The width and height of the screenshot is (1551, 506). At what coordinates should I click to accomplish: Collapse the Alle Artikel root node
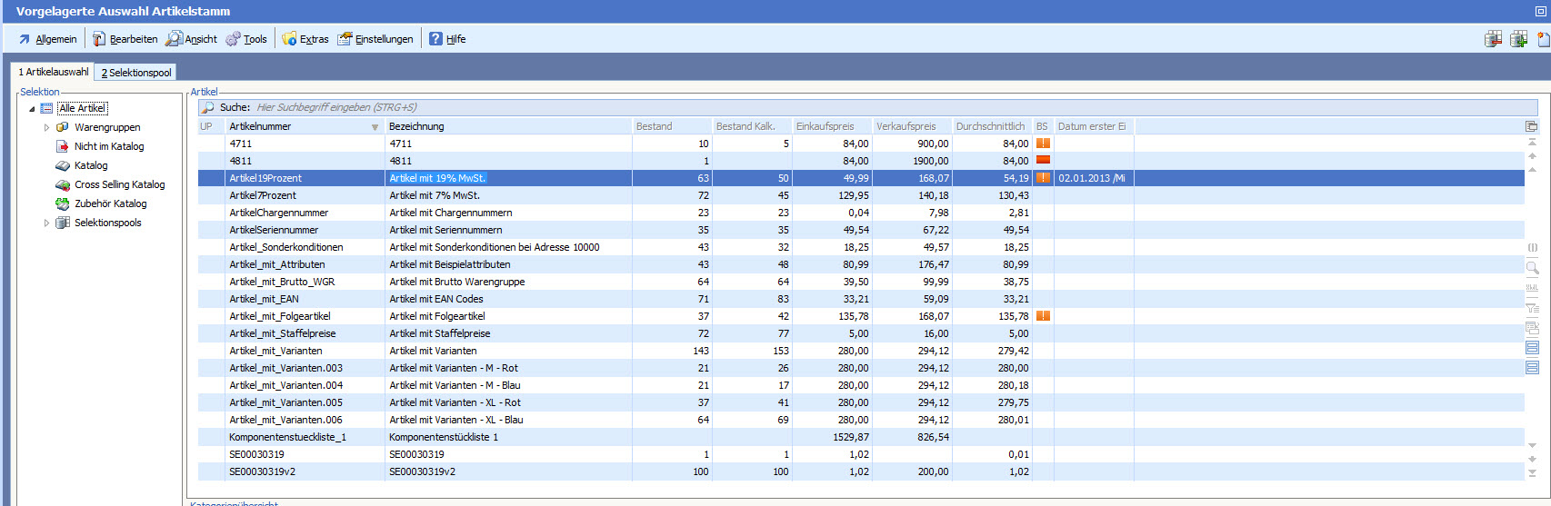(32, 109)
